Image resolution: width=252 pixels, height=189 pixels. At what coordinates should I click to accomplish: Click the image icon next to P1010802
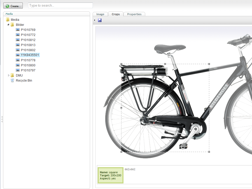click(x=18, y=50)
